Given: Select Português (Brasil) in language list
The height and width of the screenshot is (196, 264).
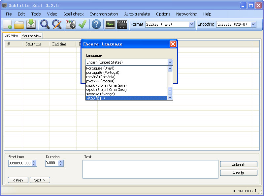Looking at the screenshot, I should click(127, 68).
